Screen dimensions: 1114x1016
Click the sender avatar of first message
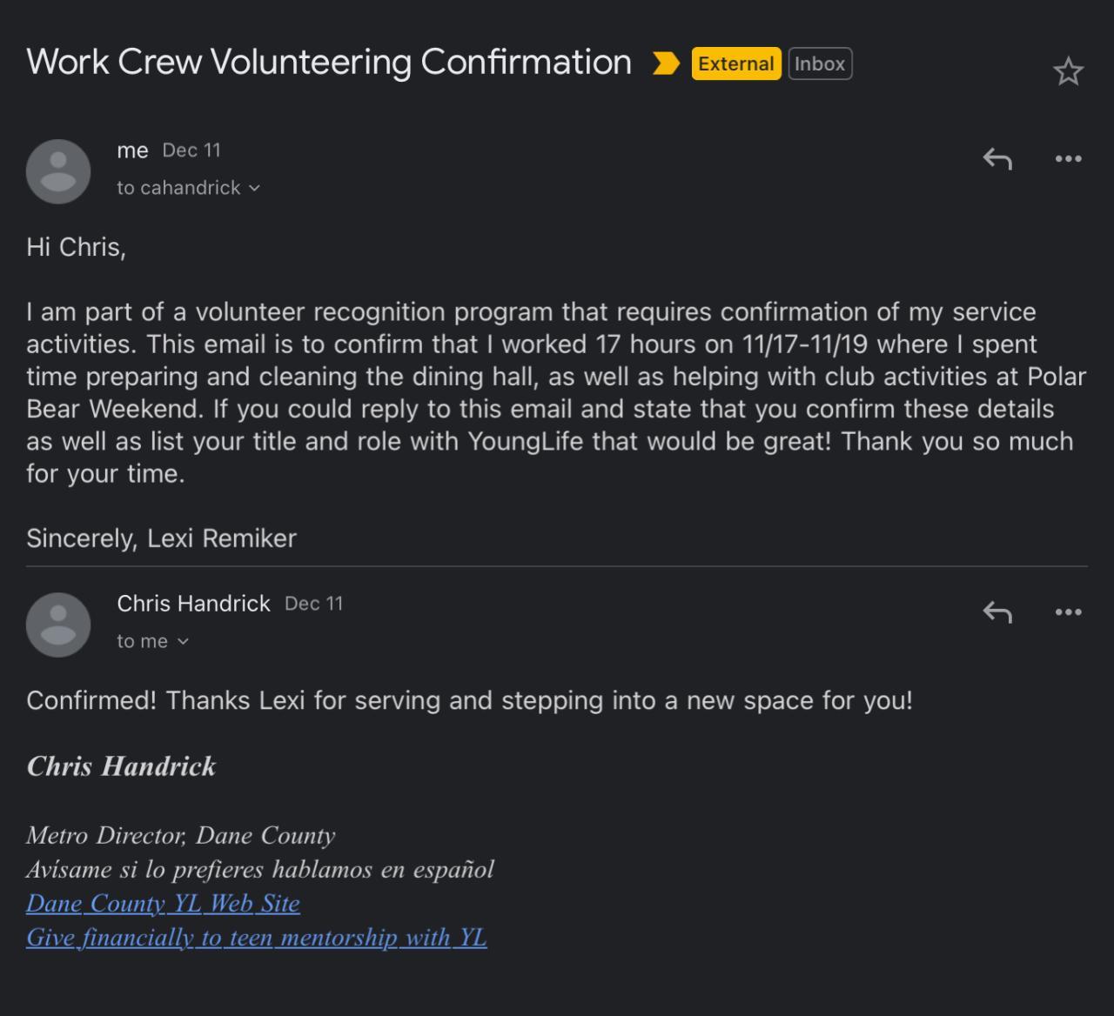[58, 171]
